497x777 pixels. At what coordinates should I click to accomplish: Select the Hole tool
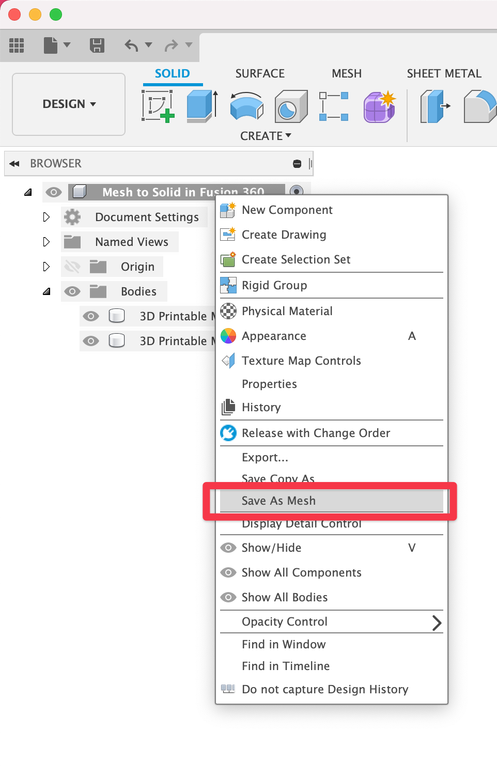(291, 106)
